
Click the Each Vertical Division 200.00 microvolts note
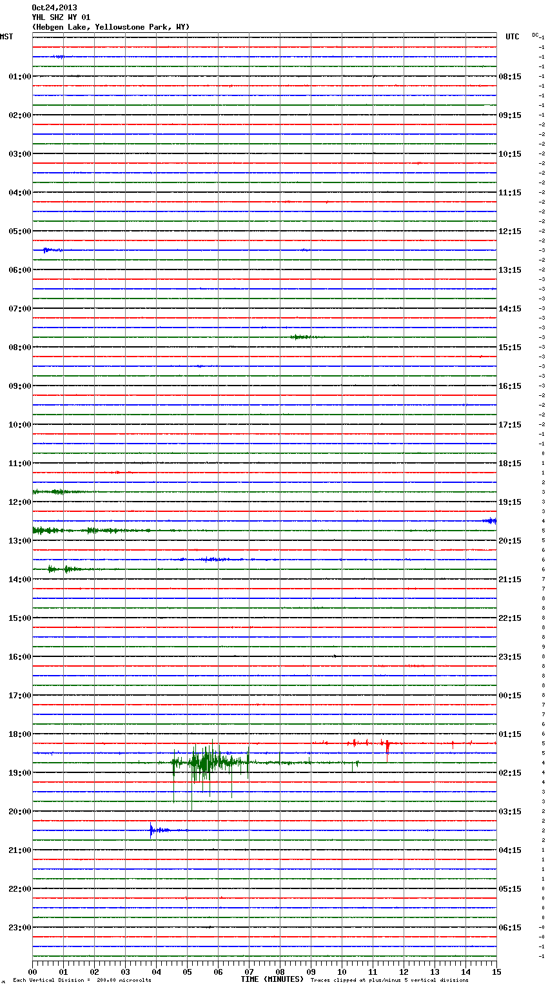click(x=82, y=981)
